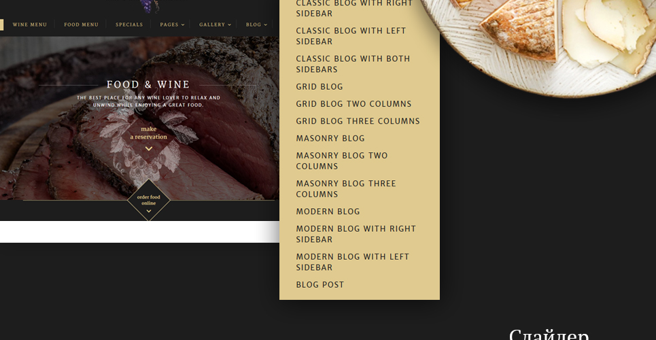Expand the Pages dropdown arrow
The height and width of the screenshot is (340, 656).
pos(183,24)
